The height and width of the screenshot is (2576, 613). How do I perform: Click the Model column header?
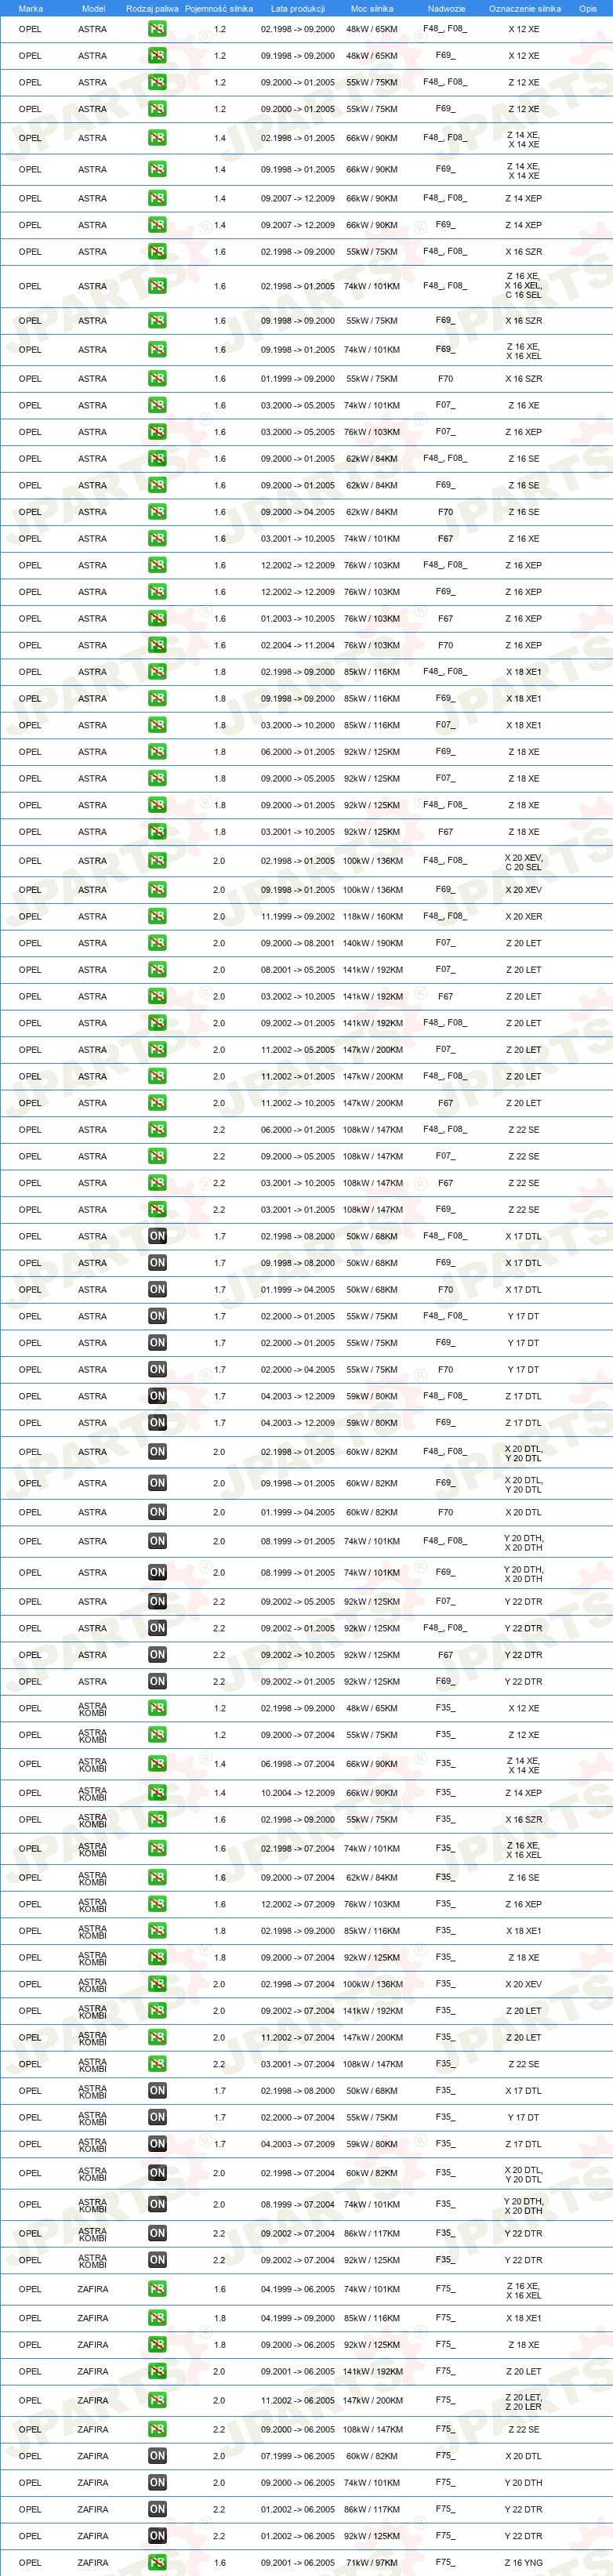click(x=93, y=8)
